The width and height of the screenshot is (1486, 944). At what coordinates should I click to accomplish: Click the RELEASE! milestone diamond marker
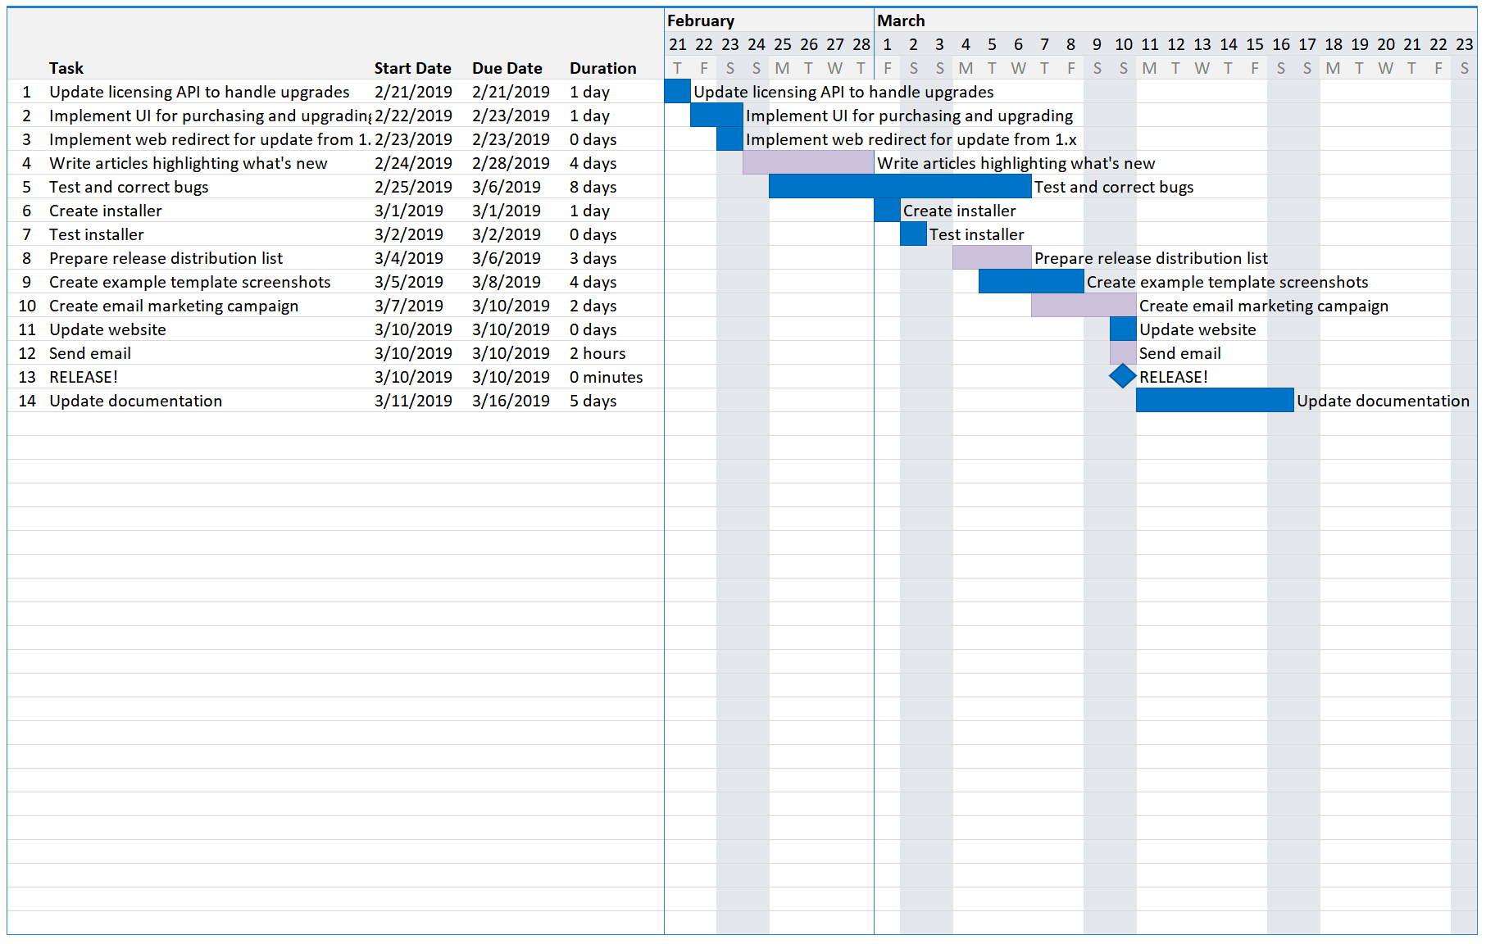[1122, 377]
